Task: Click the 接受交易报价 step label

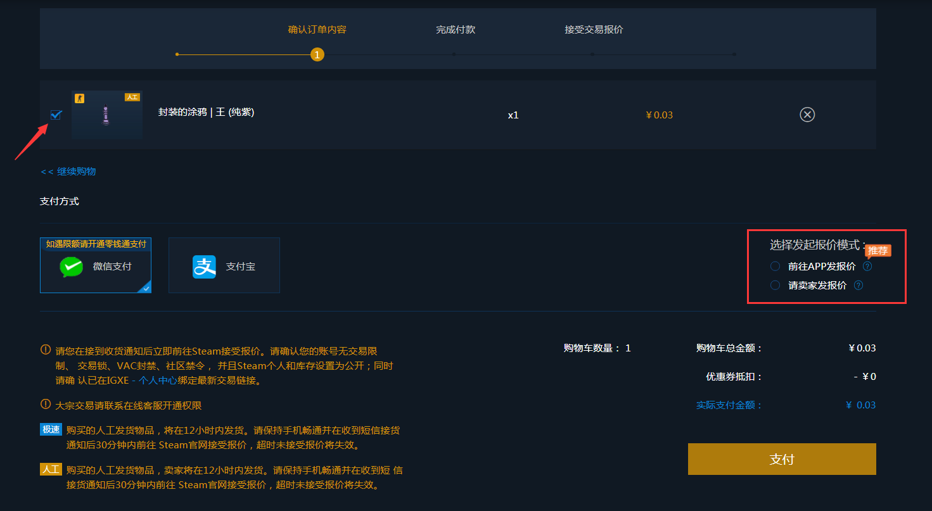Action: [594, 30]
